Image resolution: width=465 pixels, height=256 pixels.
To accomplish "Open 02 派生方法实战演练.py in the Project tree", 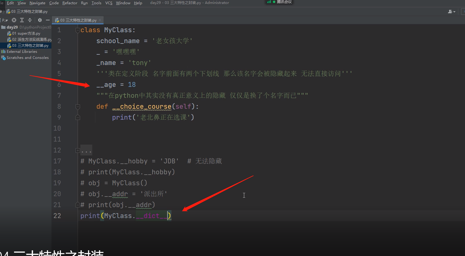I will coord(32,39).
